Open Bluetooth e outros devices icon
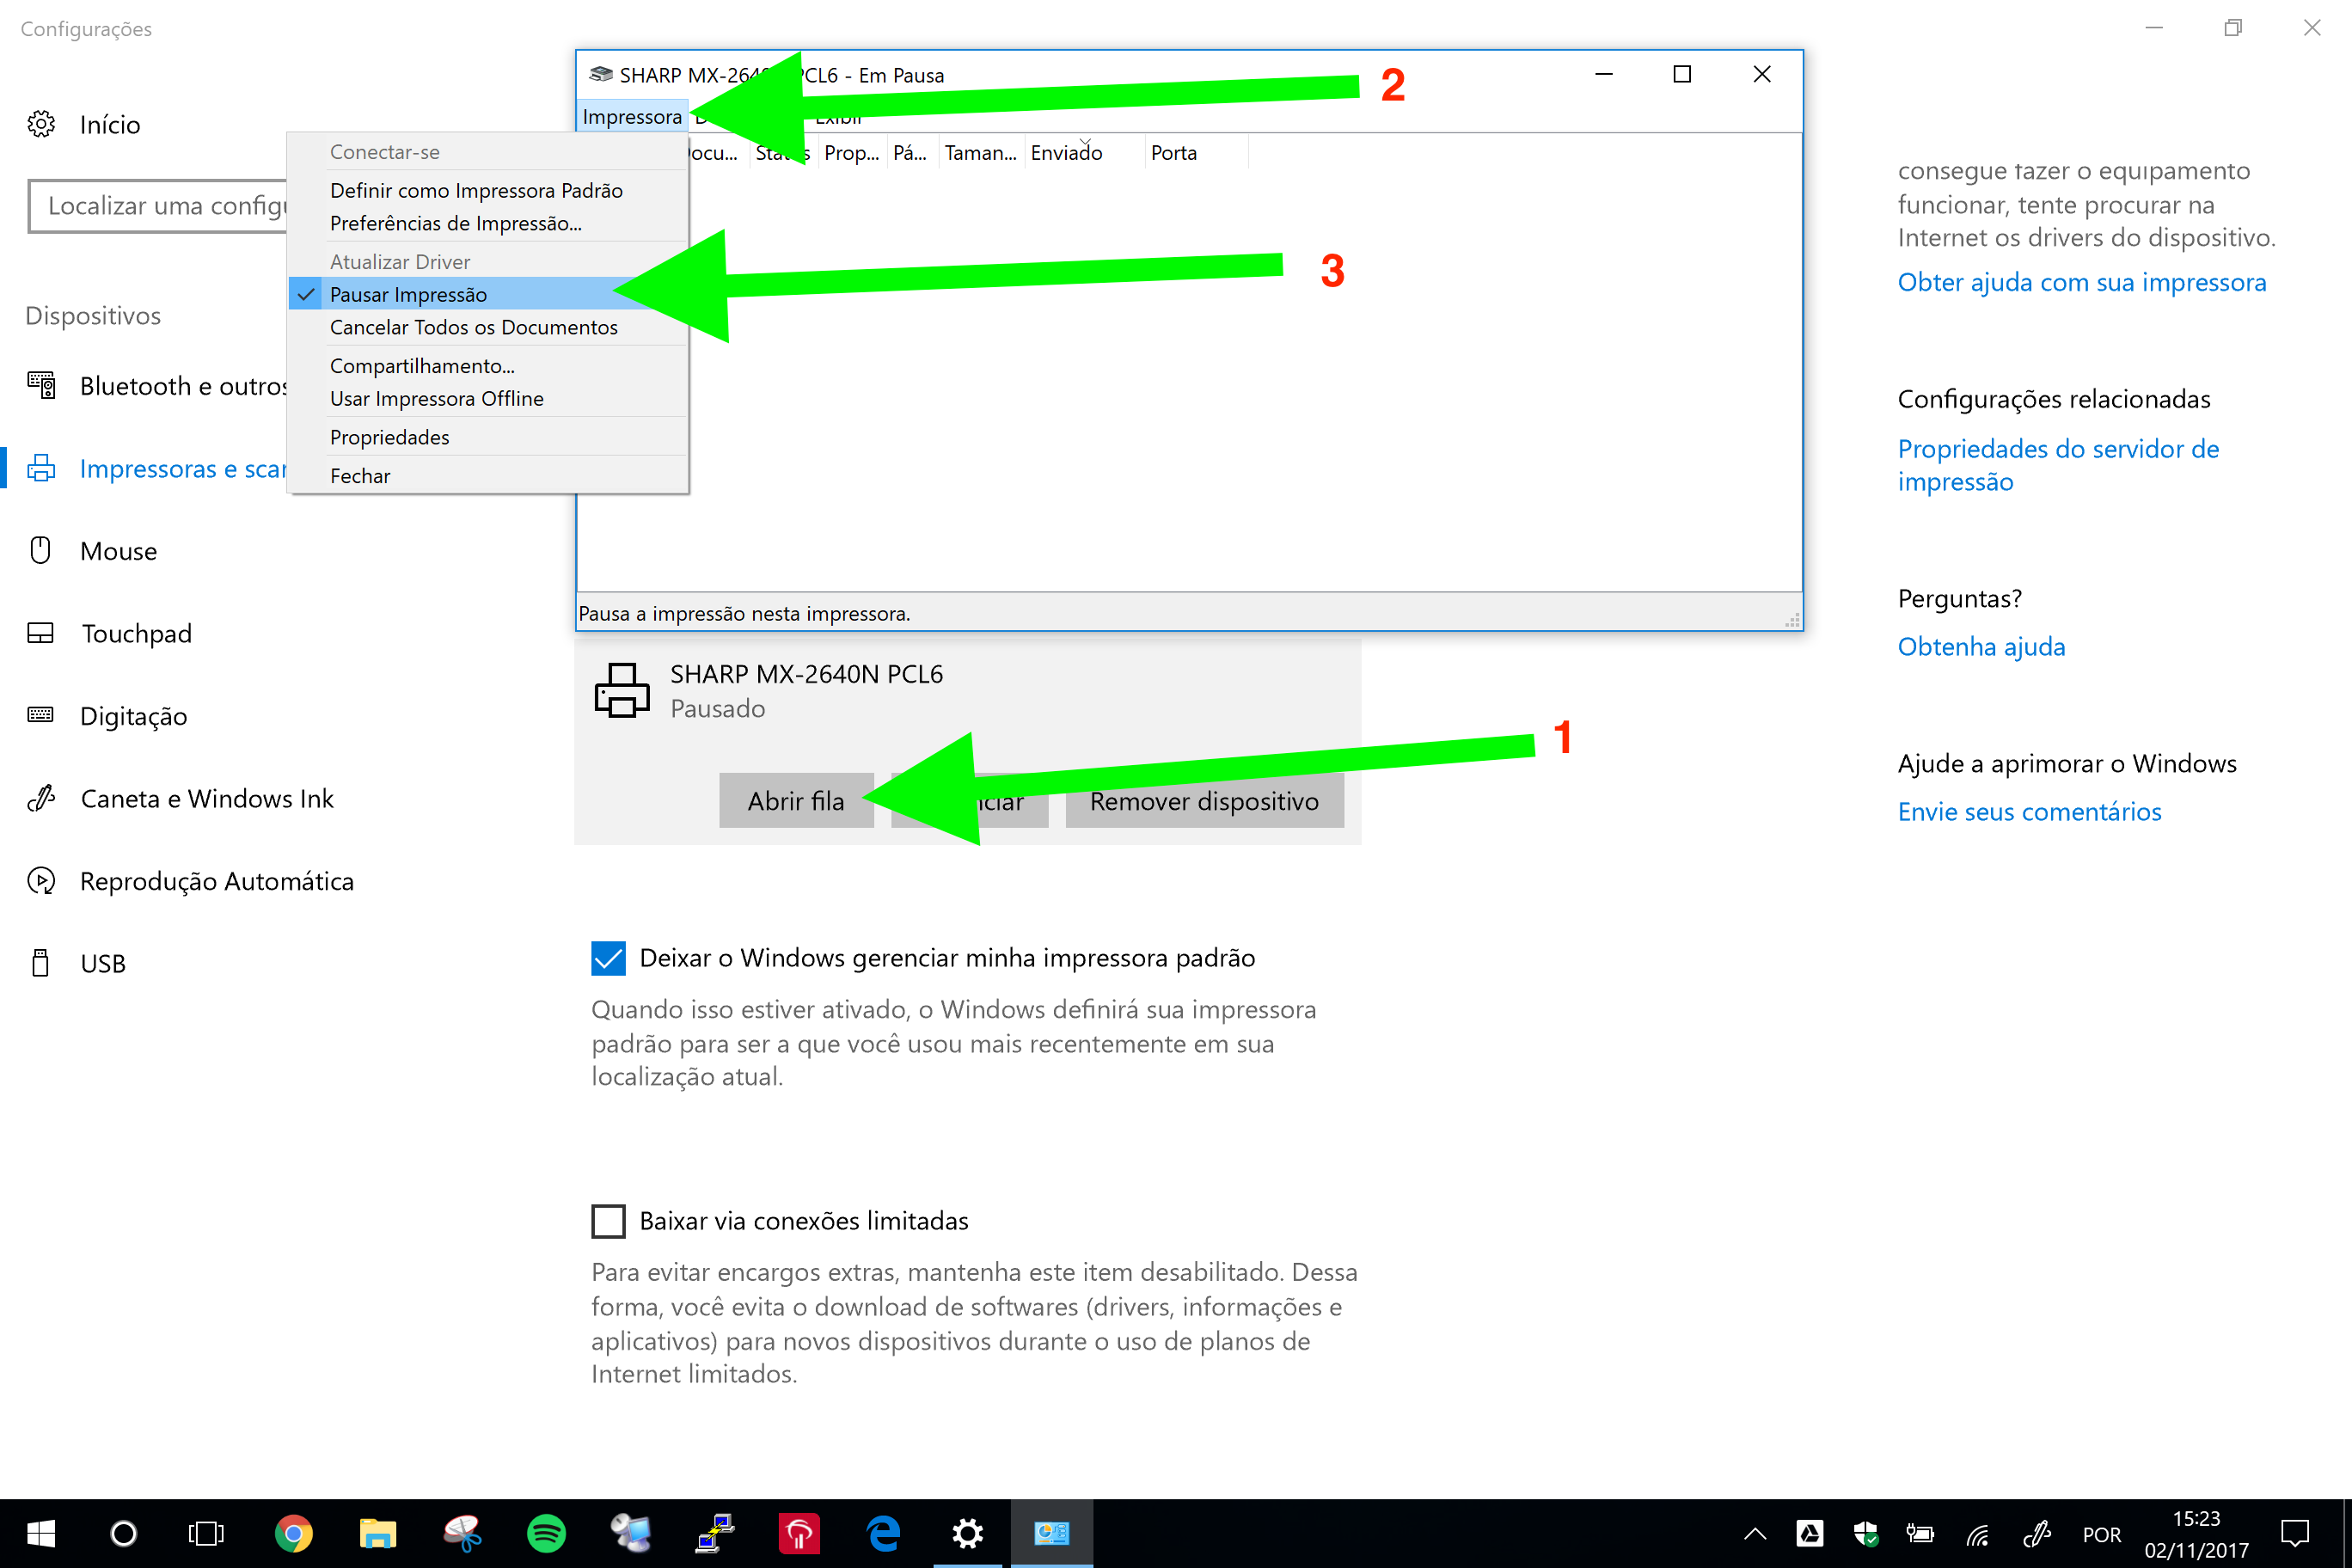 pyautogui.click(x=41, y=385)
